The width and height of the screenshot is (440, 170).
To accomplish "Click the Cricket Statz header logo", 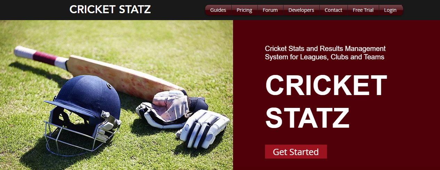I will (110, 9).
